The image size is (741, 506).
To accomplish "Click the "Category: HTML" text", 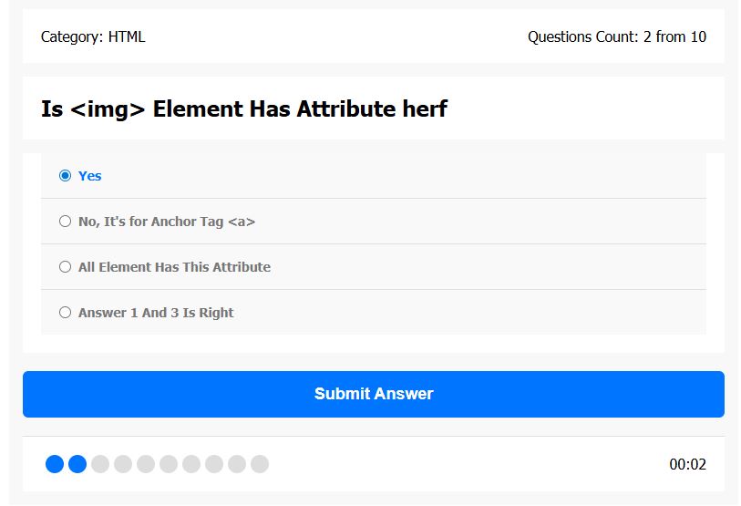I will pos(93,37).
